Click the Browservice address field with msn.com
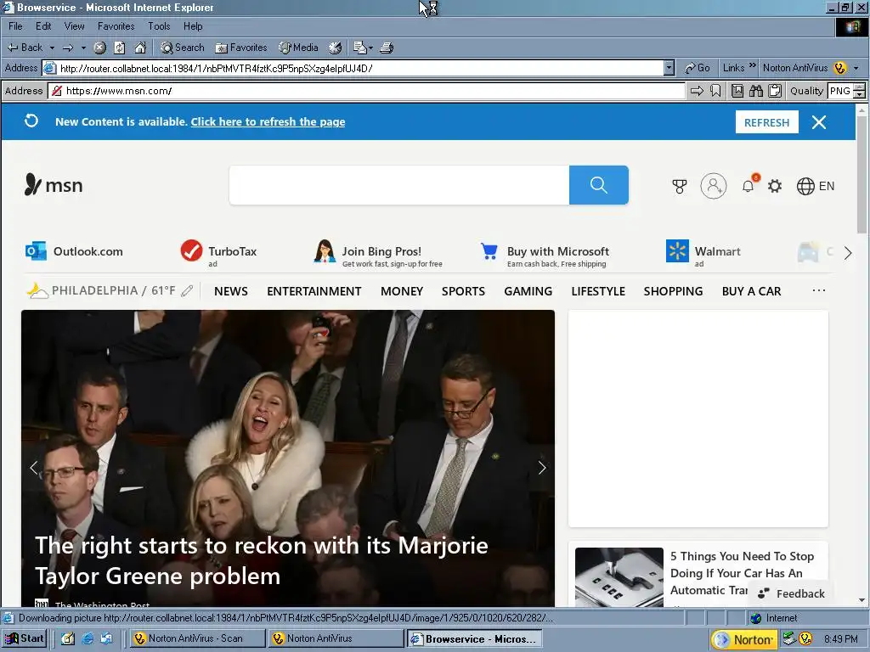870x652 pixels. click(367, 91)
